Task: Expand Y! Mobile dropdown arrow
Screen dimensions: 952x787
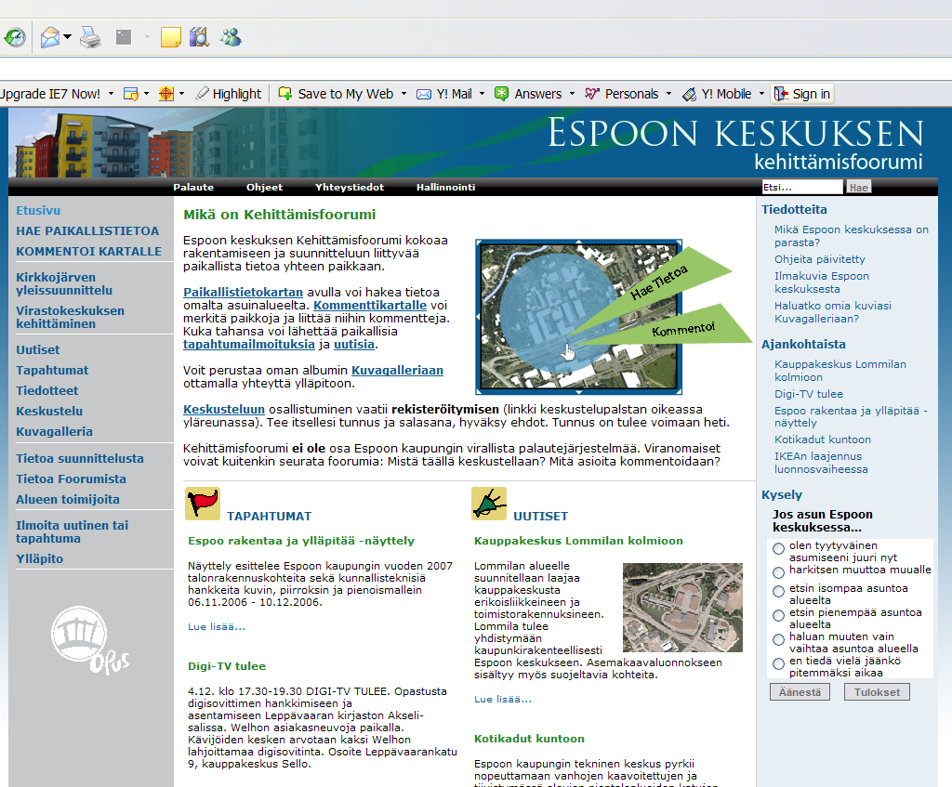Action: click(x=761, y=94)
